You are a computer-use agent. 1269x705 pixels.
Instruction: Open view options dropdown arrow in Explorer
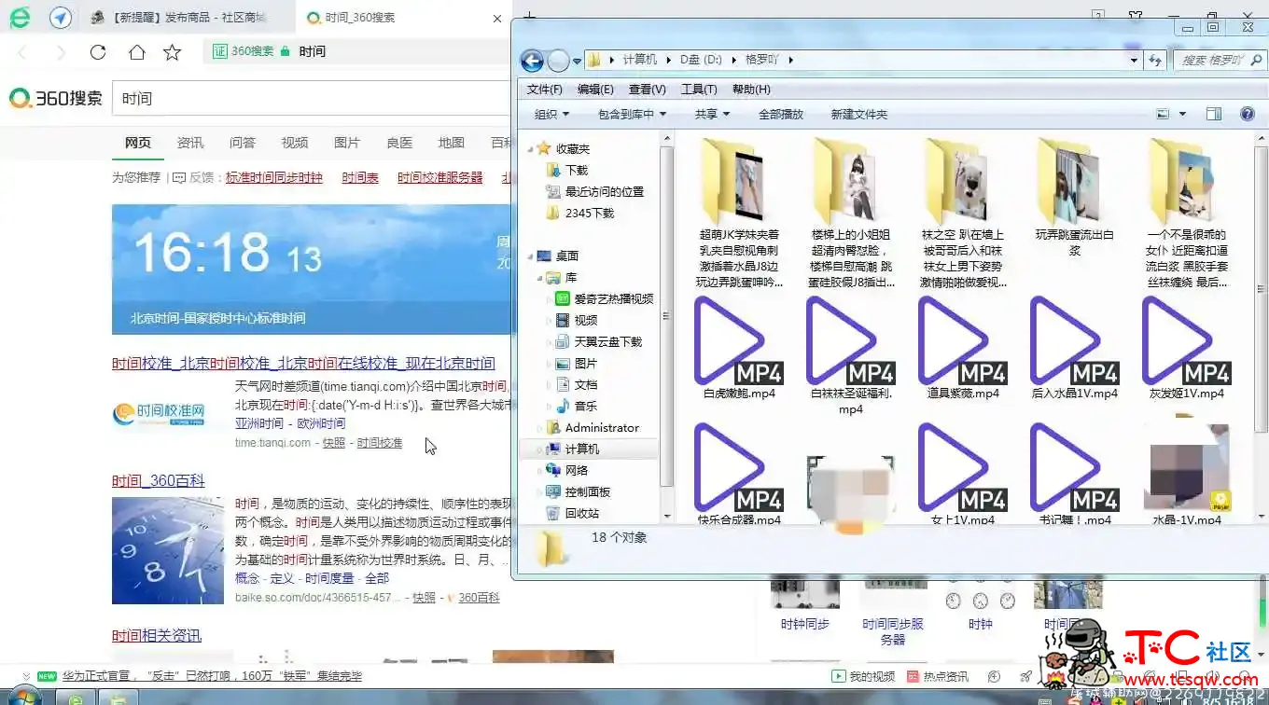tap(1182, 114)
